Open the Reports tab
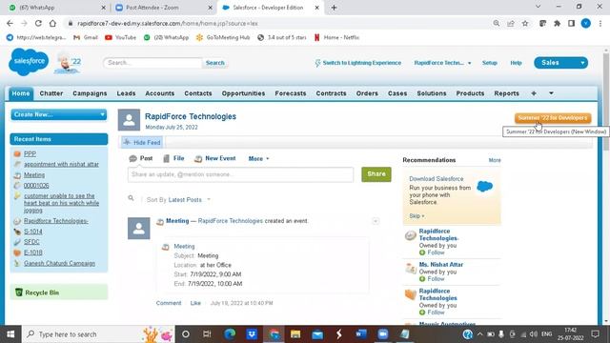 click(506, 93)
